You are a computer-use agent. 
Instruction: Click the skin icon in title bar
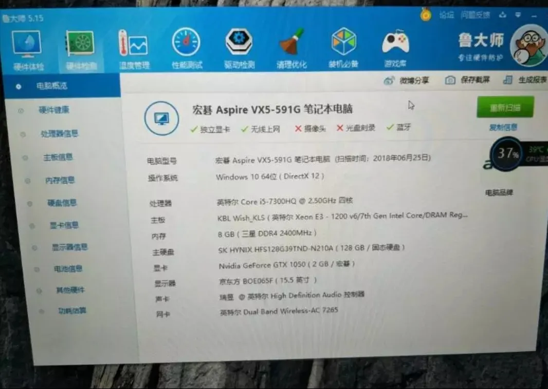tap(503, 15)
